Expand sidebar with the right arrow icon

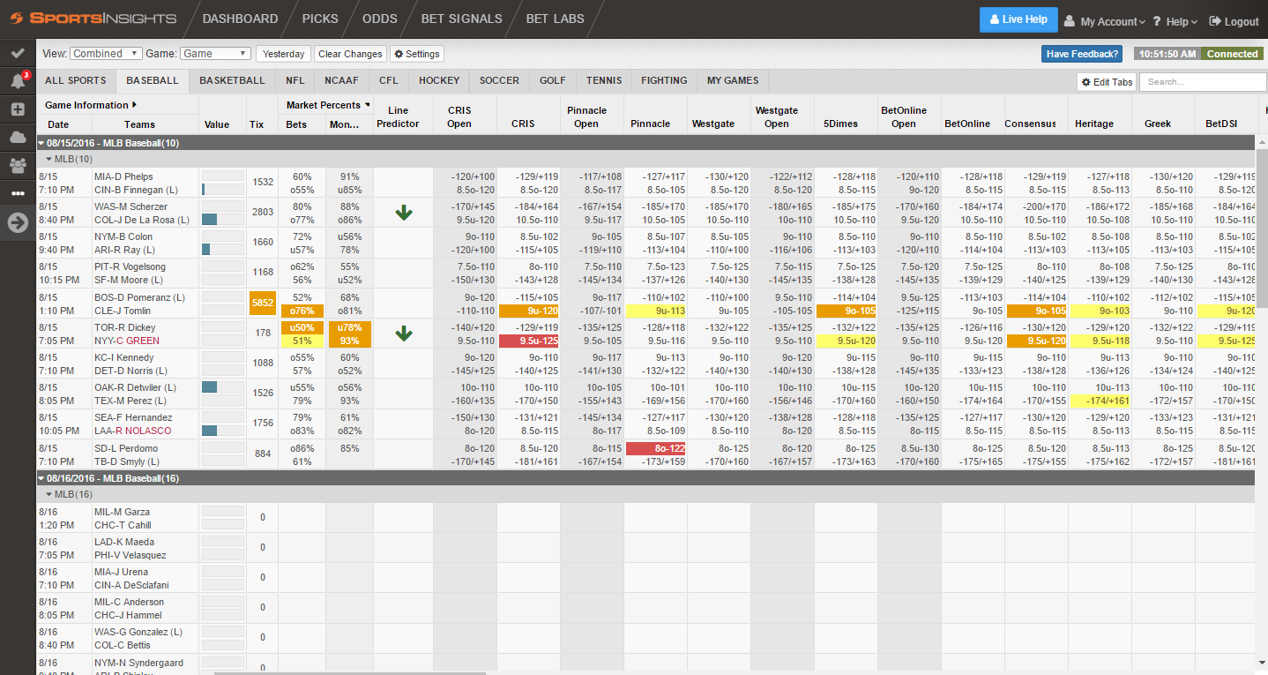click(18, 222)
